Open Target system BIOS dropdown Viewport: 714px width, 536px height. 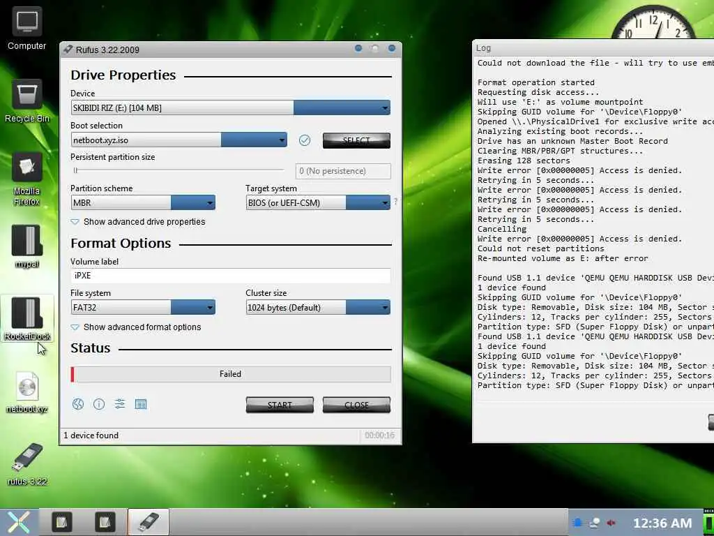click(318, 202)
